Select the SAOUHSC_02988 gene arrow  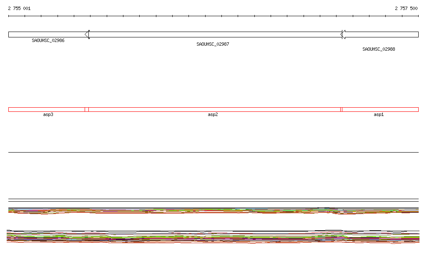click(x=379, y=35)
